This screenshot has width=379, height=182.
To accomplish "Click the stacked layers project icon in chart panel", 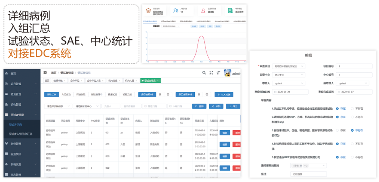I will point(148,11).
